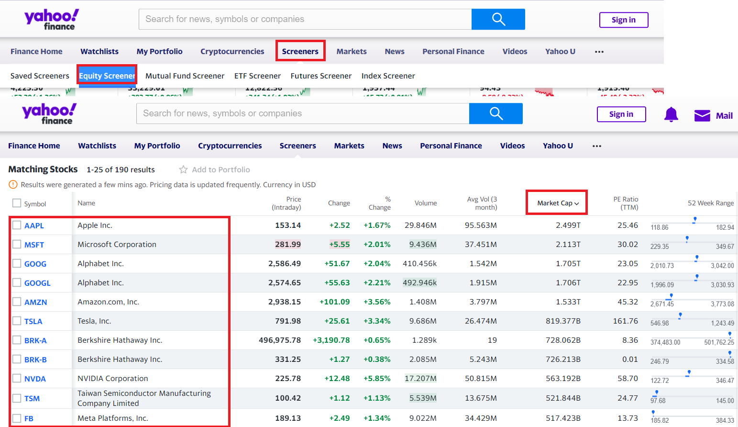738x427 pixels.
Task: Click the lower Yahoo Finance logo
Action: (49, 114)
